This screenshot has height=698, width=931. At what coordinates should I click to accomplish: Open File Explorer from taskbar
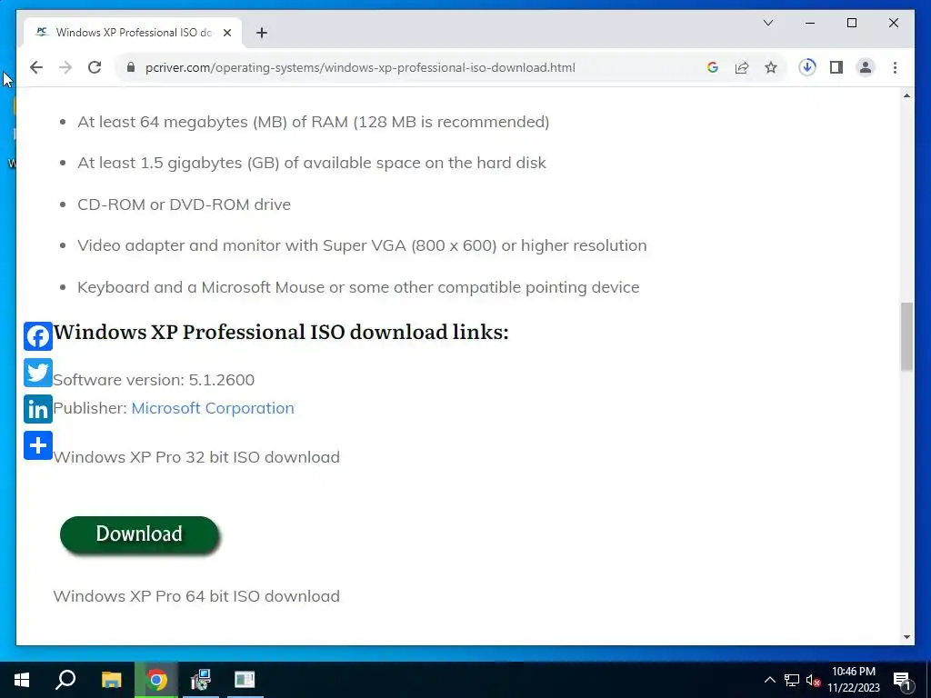pyautogui.click(x=111, y=680)
